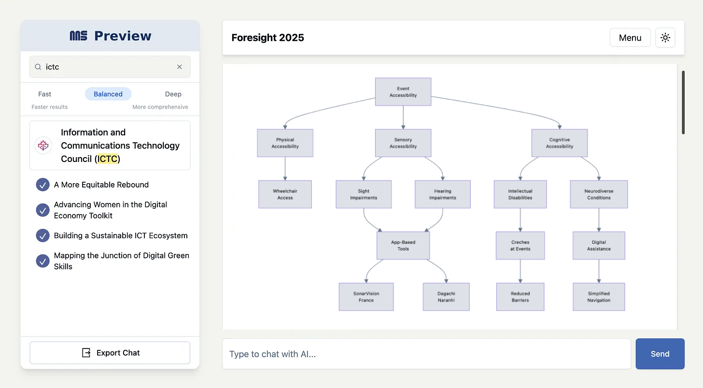Click the Reduced Barriers node
This screenshot has width=703, height=388.
click(520, 296)
